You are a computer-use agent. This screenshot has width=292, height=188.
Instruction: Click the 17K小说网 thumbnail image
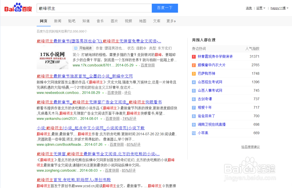(x=53, y=57)
